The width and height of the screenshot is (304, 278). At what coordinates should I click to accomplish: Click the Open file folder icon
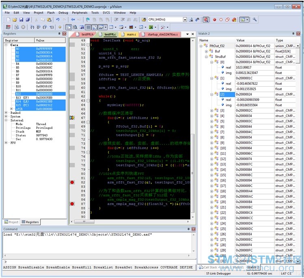point(15,20)
